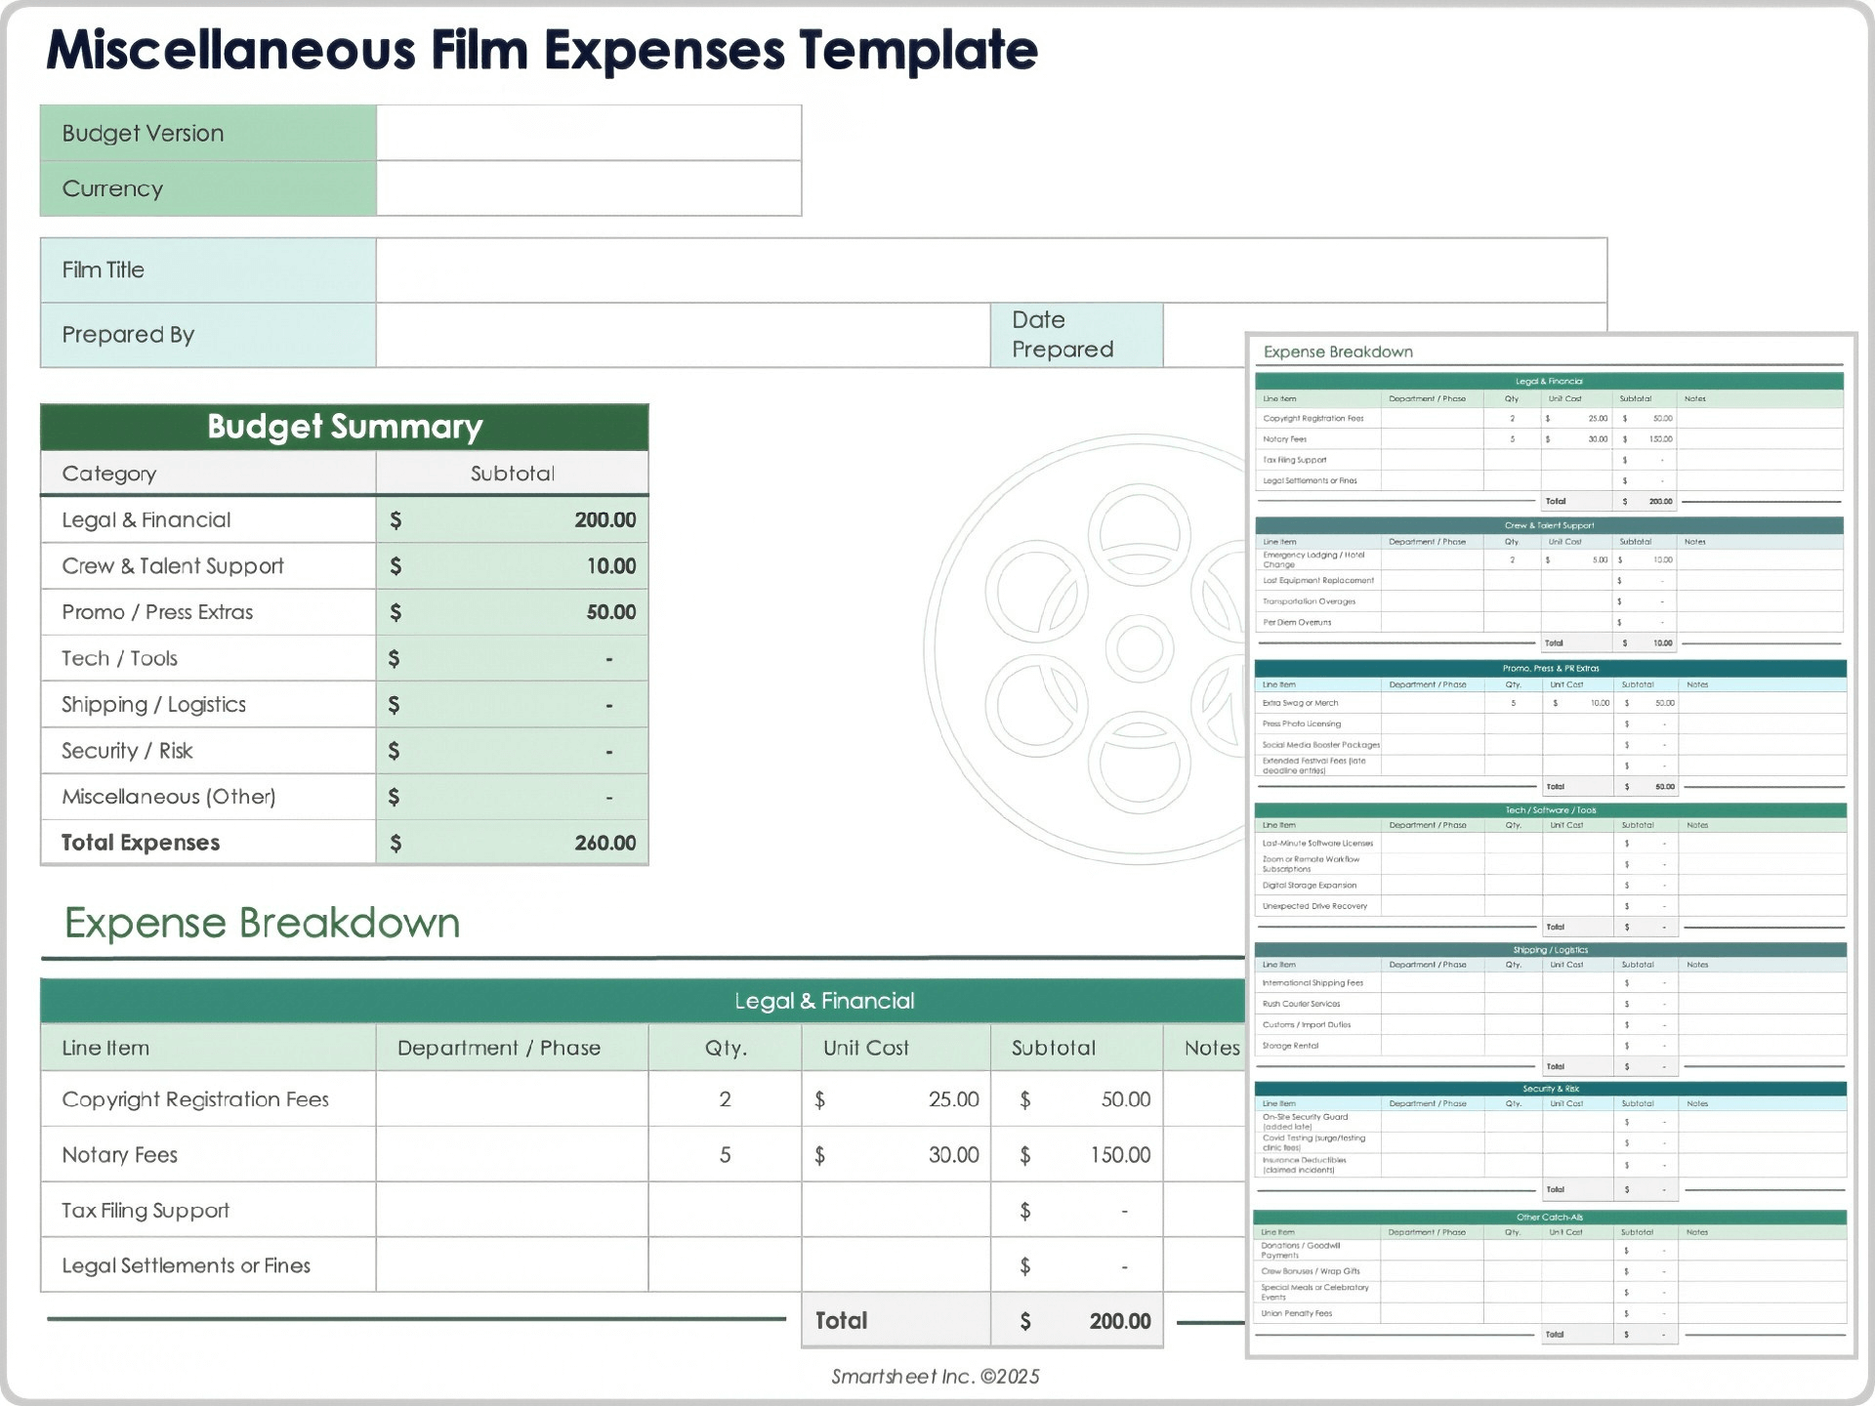The height and width of the screenshot is (1406, 1875).
Task: Click 'Shipping / Logistics' banner in thumbnail
Action: click(1550, 950)
